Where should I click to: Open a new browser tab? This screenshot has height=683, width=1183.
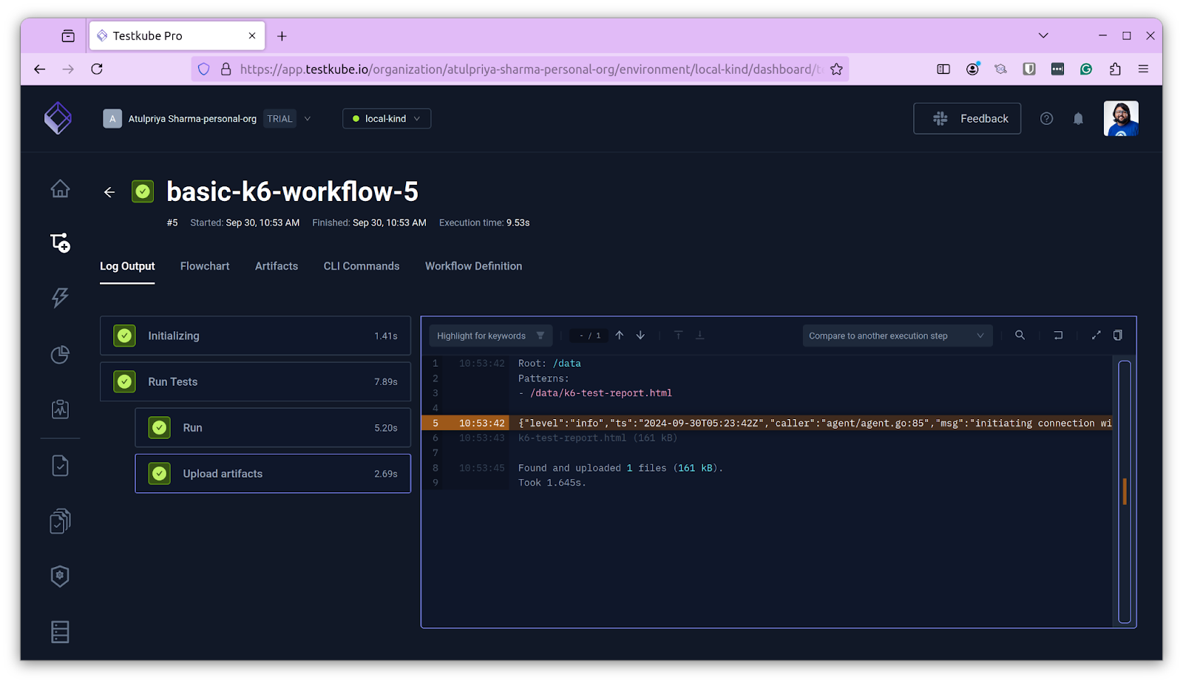[x=282, y=35]
